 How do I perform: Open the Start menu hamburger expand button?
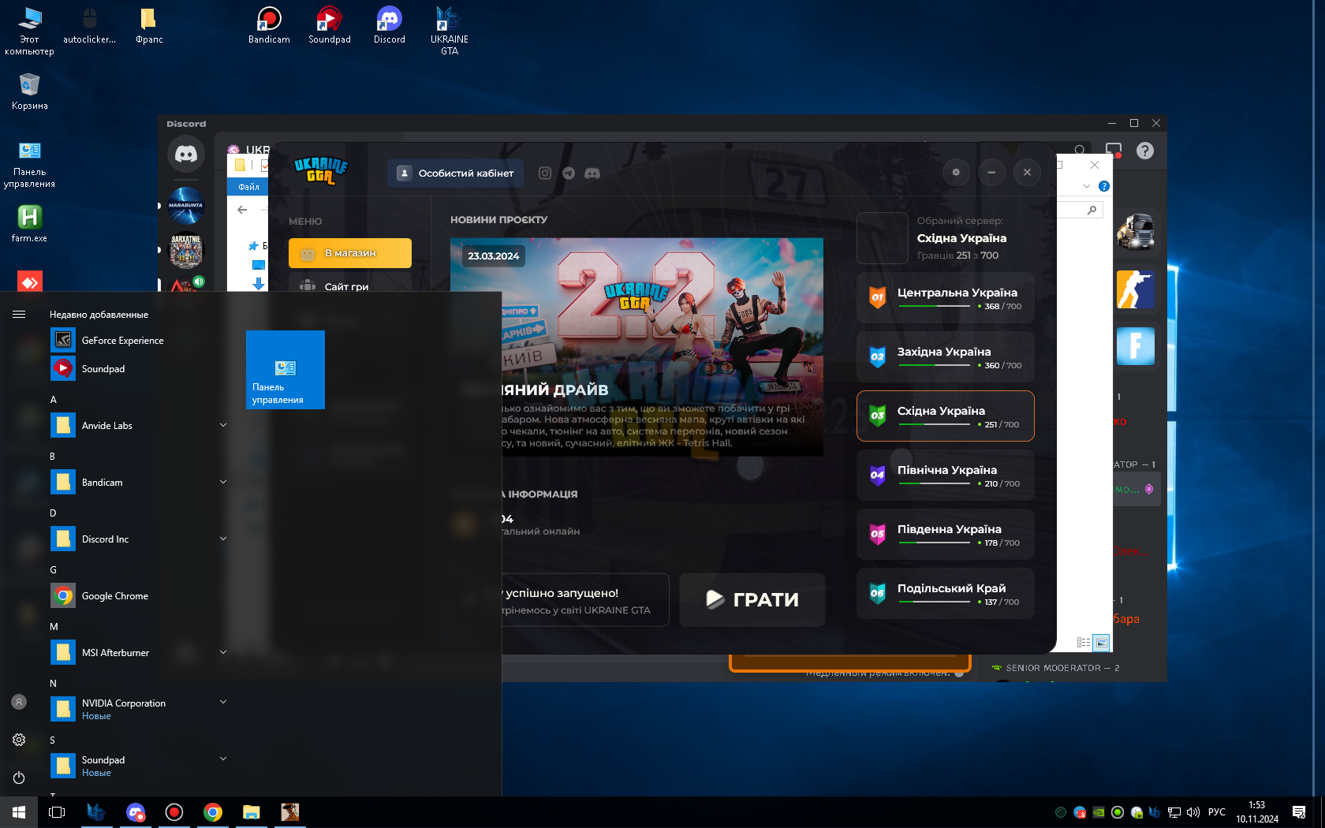pos(19,314)
